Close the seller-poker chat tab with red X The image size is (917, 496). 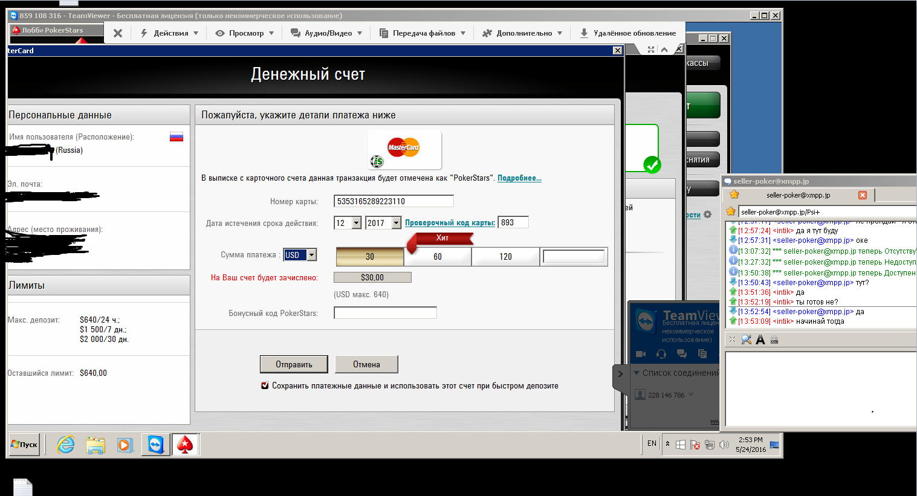pos(863,195)
